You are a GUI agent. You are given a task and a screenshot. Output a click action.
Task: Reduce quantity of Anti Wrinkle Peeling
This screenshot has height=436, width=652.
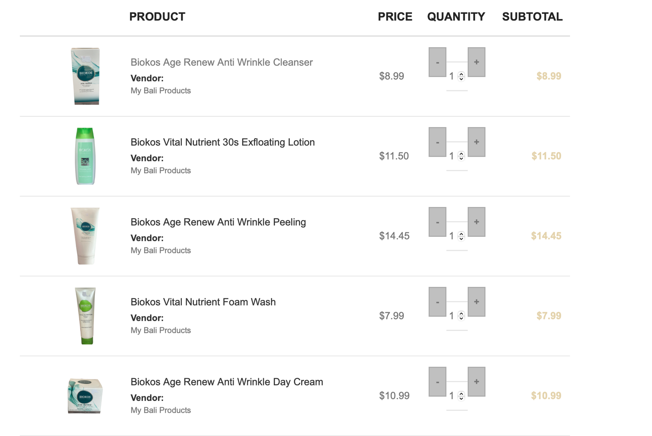[x=437, y=222]
